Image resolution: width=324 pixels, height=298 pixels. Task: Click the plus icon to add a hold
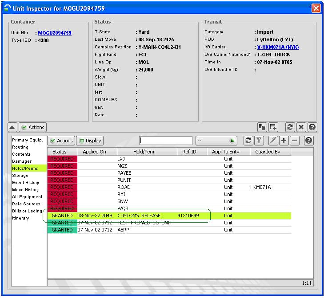[284, 141]
